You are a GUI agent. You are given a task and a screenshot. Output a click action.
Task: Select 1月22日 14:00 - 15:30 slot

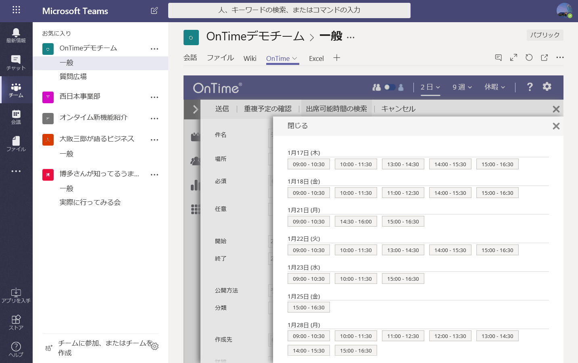pyautogui.click(x=450, y=250)
